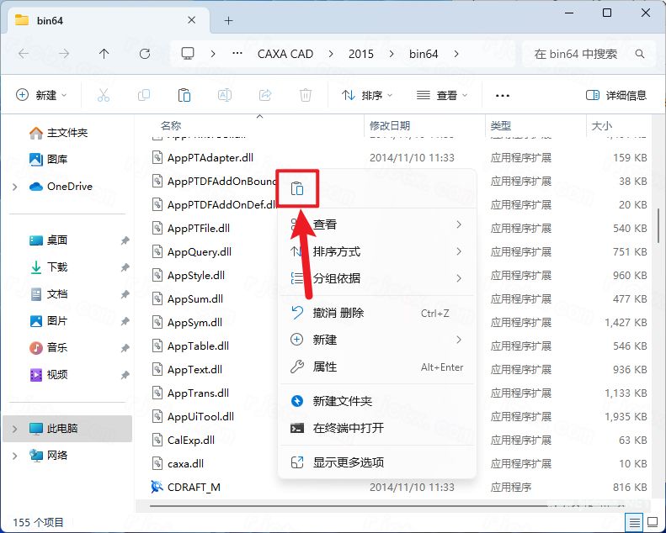Select OneDrive in sidebar

(x=61, y=186)
